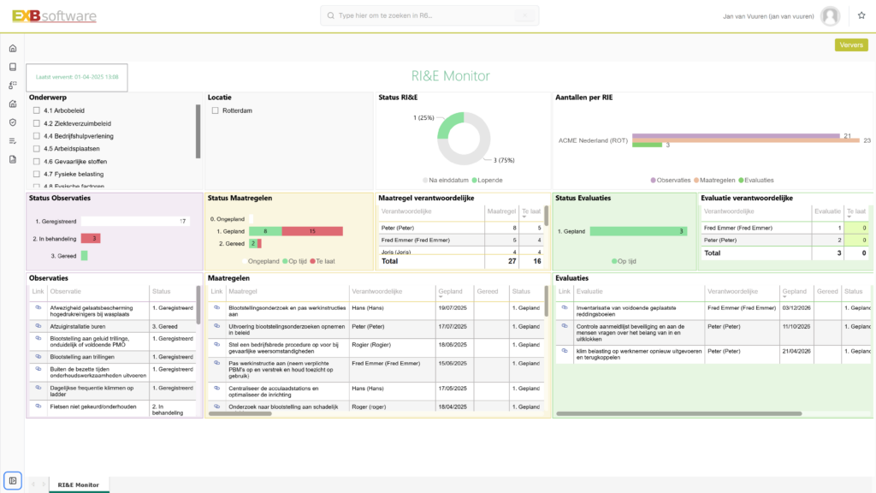Open the home icon in left sidebar

pos(13,48)
